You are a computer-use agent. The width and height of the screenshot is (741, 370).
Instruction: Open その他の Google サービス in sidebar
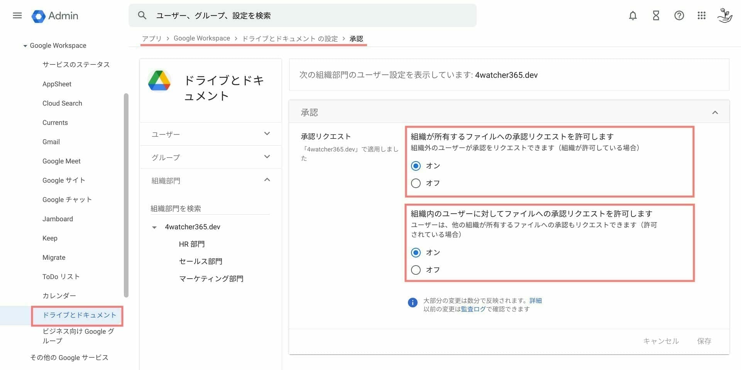click(x=69, y=358)
